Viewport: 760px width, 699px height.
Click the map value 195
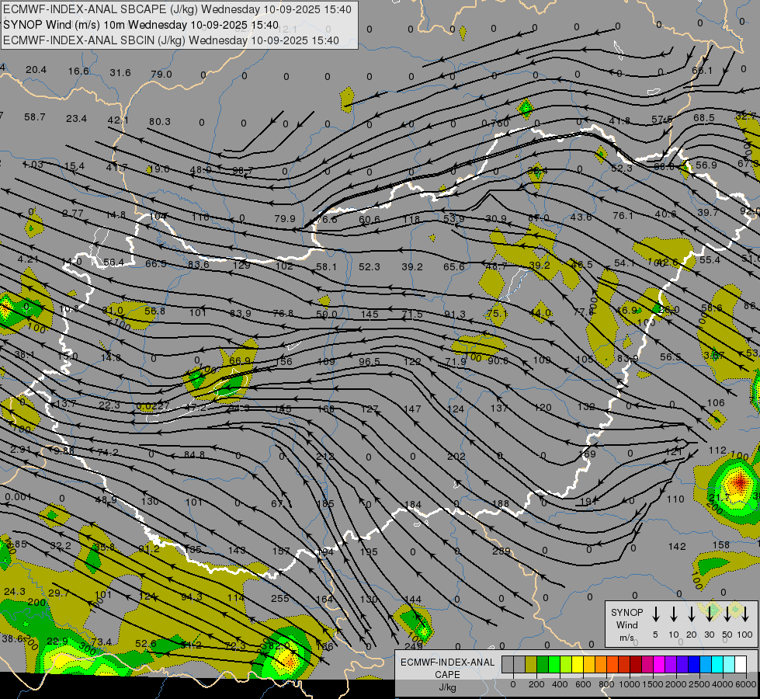pyautogui.click(x=369, y=552)
